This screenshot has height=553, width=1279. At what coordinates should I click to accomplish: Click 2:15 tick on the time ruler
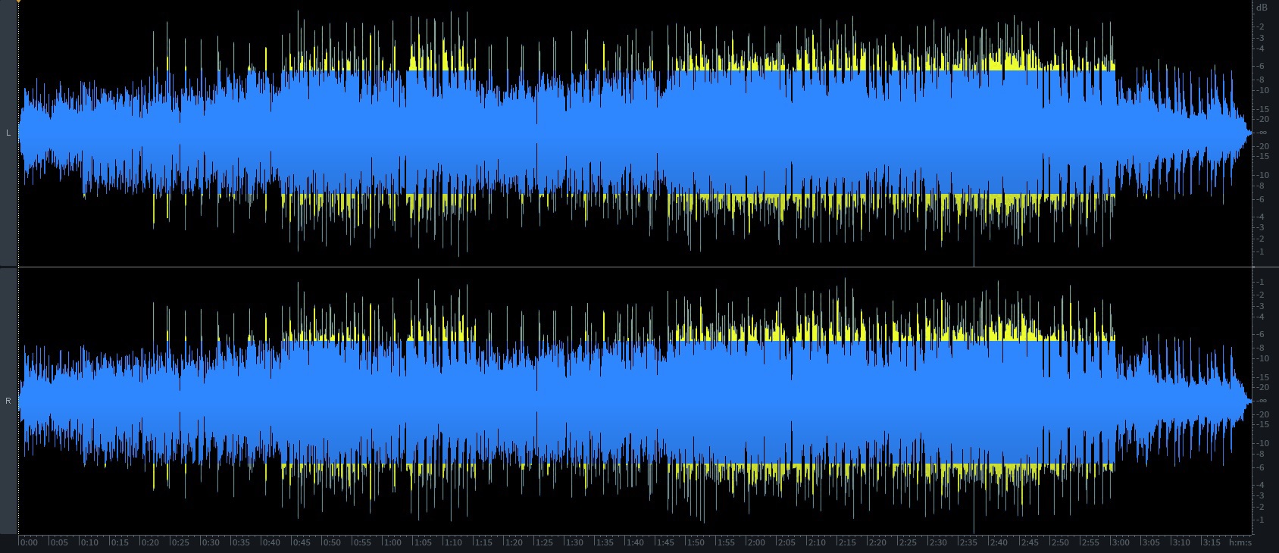[x=847, y=542]
